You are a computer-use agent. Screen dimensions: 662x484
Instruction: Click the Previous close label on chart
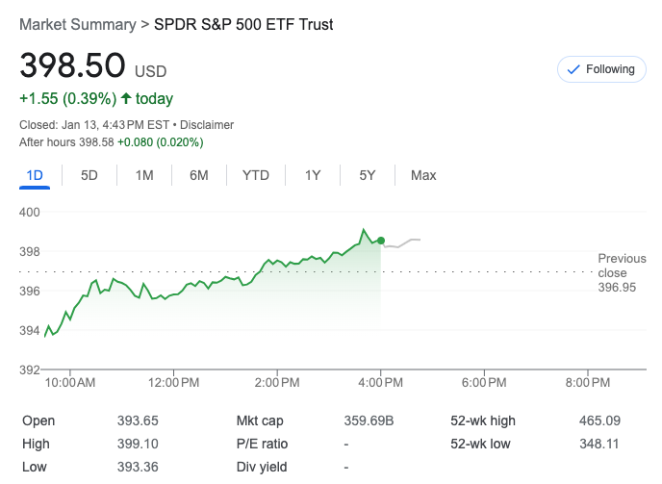pyautogui.click(x=622, y=266)
